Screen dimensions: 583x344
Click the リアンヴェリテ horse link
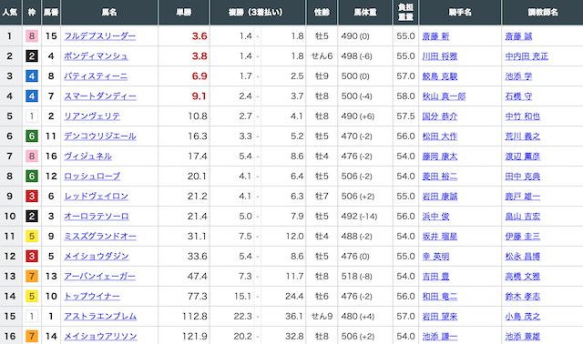pos(92,116)
